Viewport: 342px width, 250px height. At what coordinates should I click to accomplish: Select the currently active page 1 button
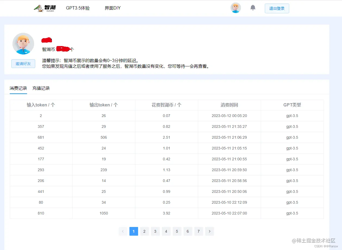(x=133, y=231)
